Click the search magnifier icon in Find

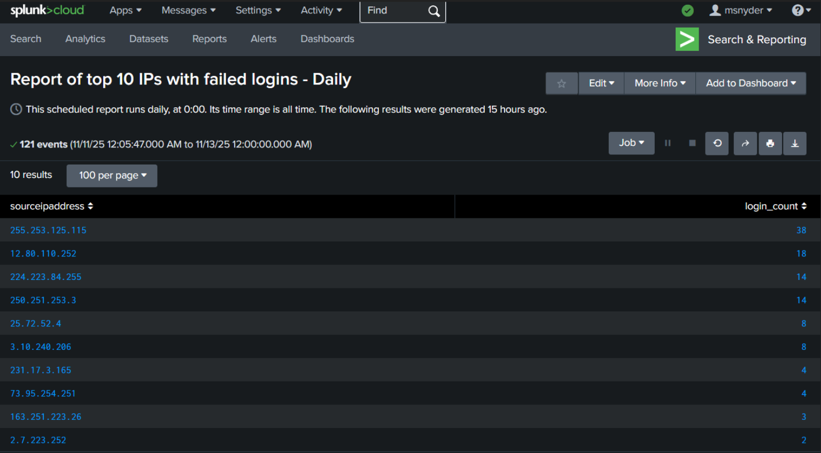[434, 11]
